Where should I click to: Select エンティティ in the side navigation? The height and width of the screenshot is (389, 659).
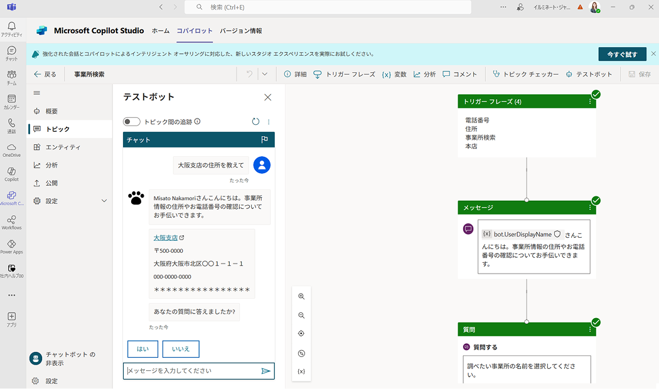[70, 147]
